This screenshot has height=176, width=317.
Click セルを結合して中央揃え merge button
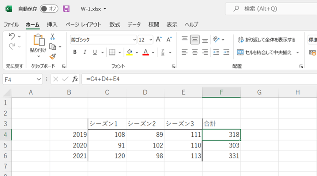[x=265, y=52]
